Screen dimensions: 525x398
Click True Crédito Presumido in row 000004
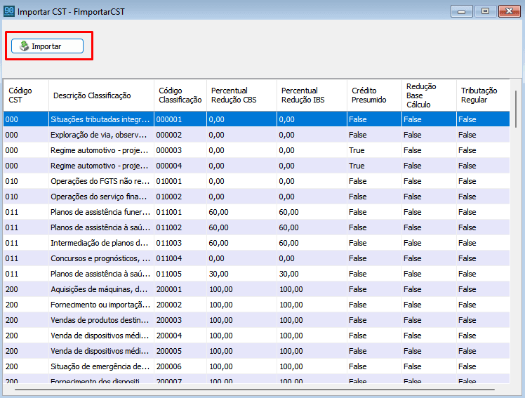coord(357,166)
